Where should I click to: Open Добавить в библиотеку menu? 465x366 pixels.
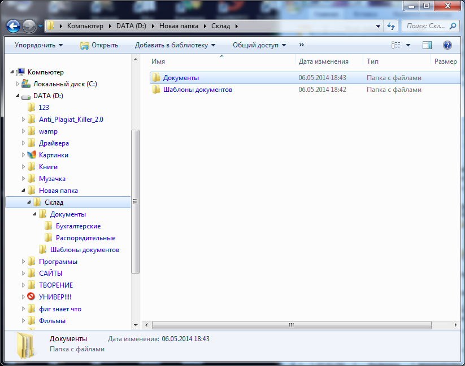[175, 45]
